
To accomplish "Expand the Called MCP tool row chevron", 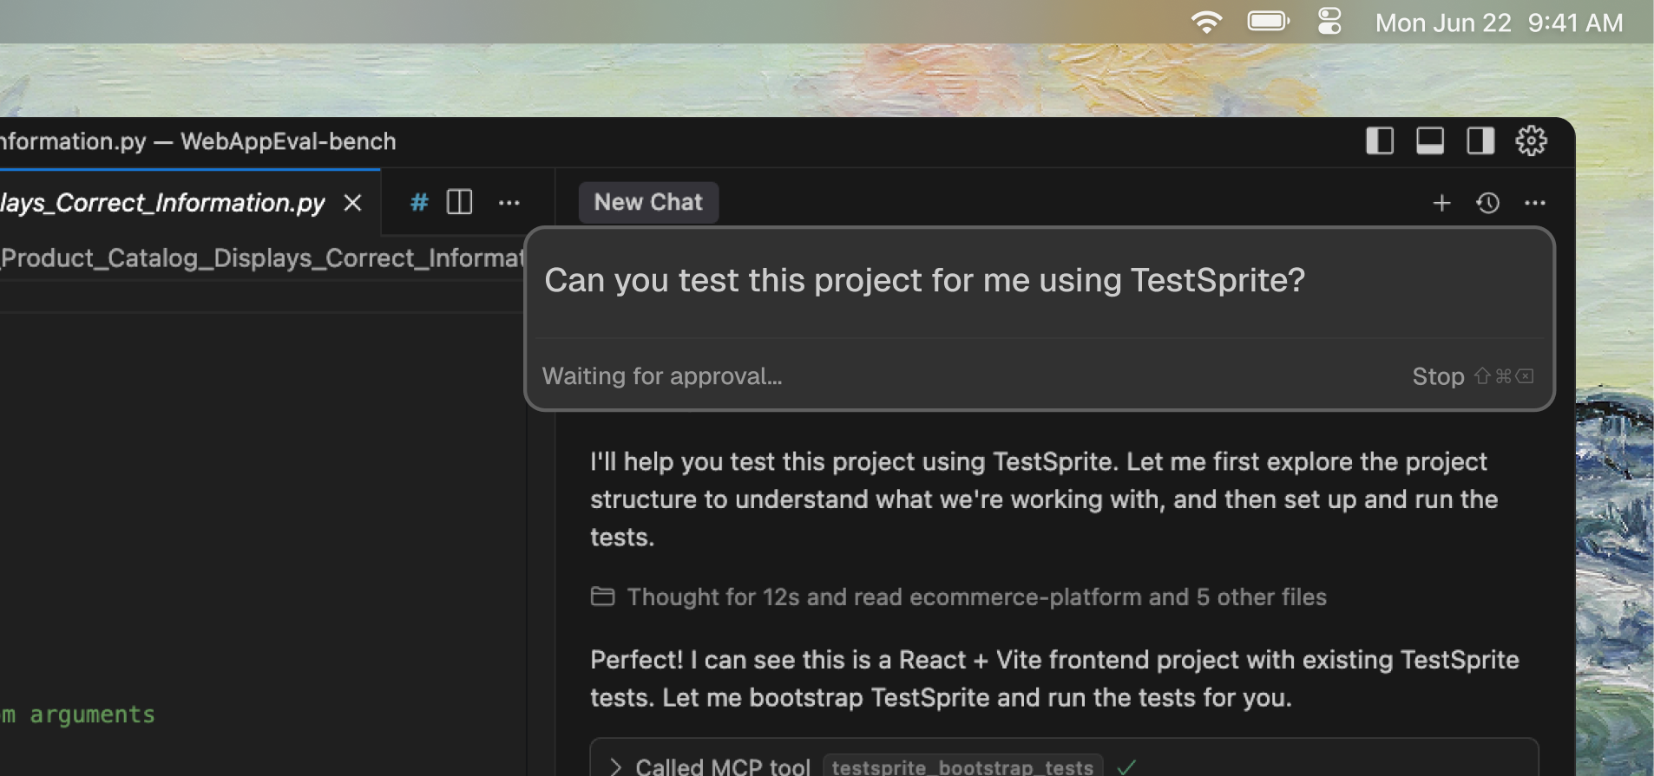I will click(x=615, y=766).
